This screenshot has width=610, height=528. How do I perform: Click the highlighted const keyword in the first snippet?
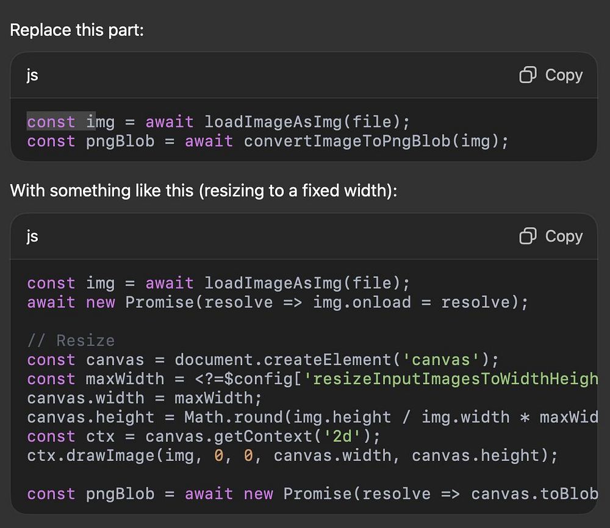(51, 122)
